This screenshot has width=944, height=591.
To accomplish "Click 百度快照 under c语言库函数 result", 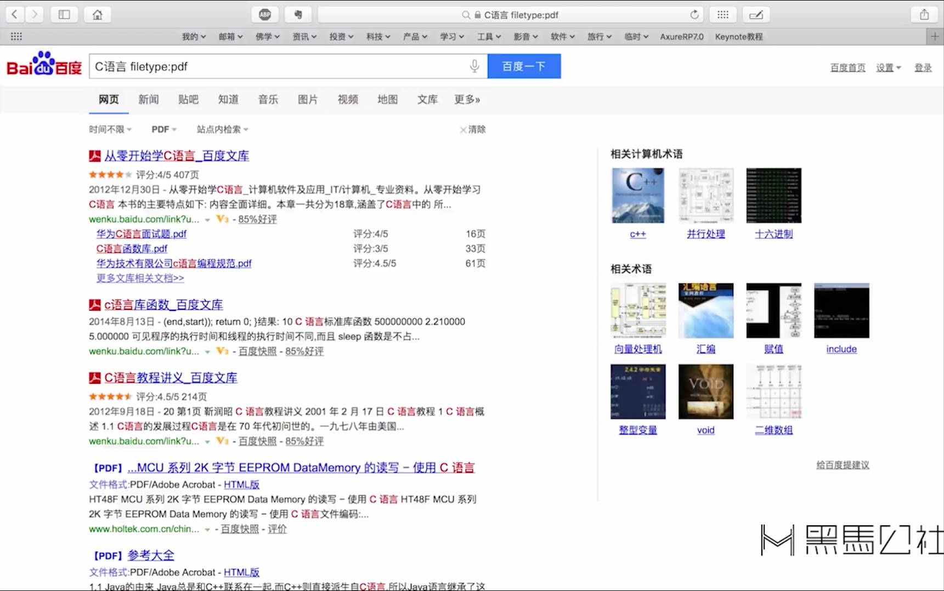I will [257, 351].
